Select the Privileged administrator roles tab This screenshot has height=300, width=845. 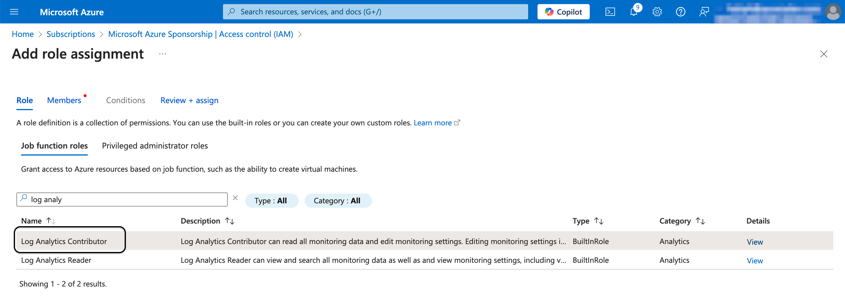(155, 146)
